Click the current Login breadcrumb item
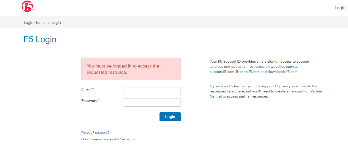The image size is (348, 152). (x=56, y=23)
